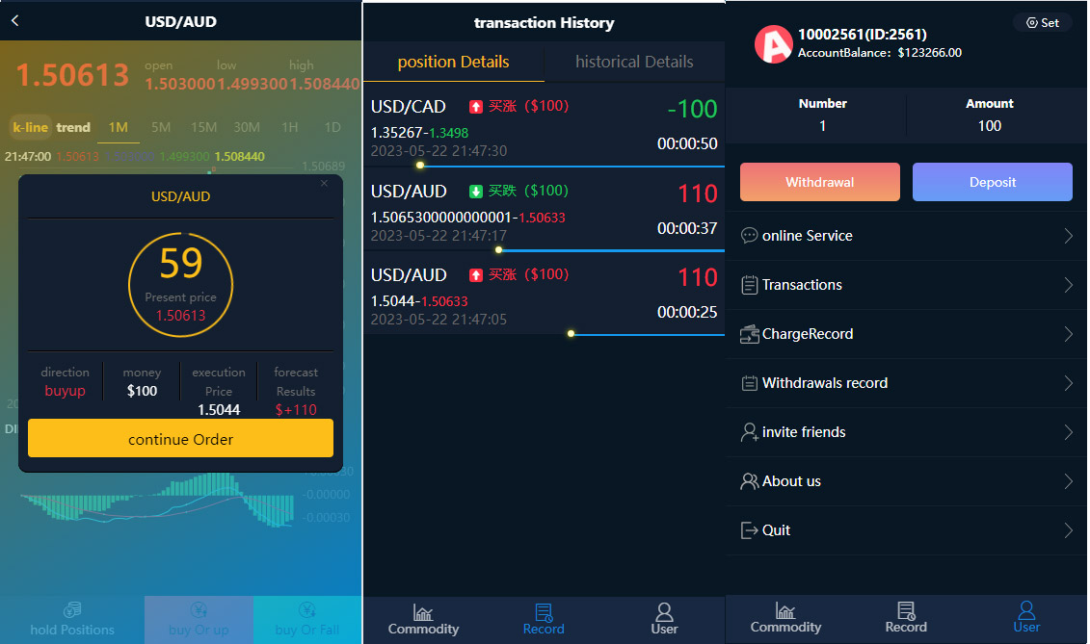Click the 00:00:37 countdown timer
This screenshot has height=644, width=1090.
coord(687,228)
